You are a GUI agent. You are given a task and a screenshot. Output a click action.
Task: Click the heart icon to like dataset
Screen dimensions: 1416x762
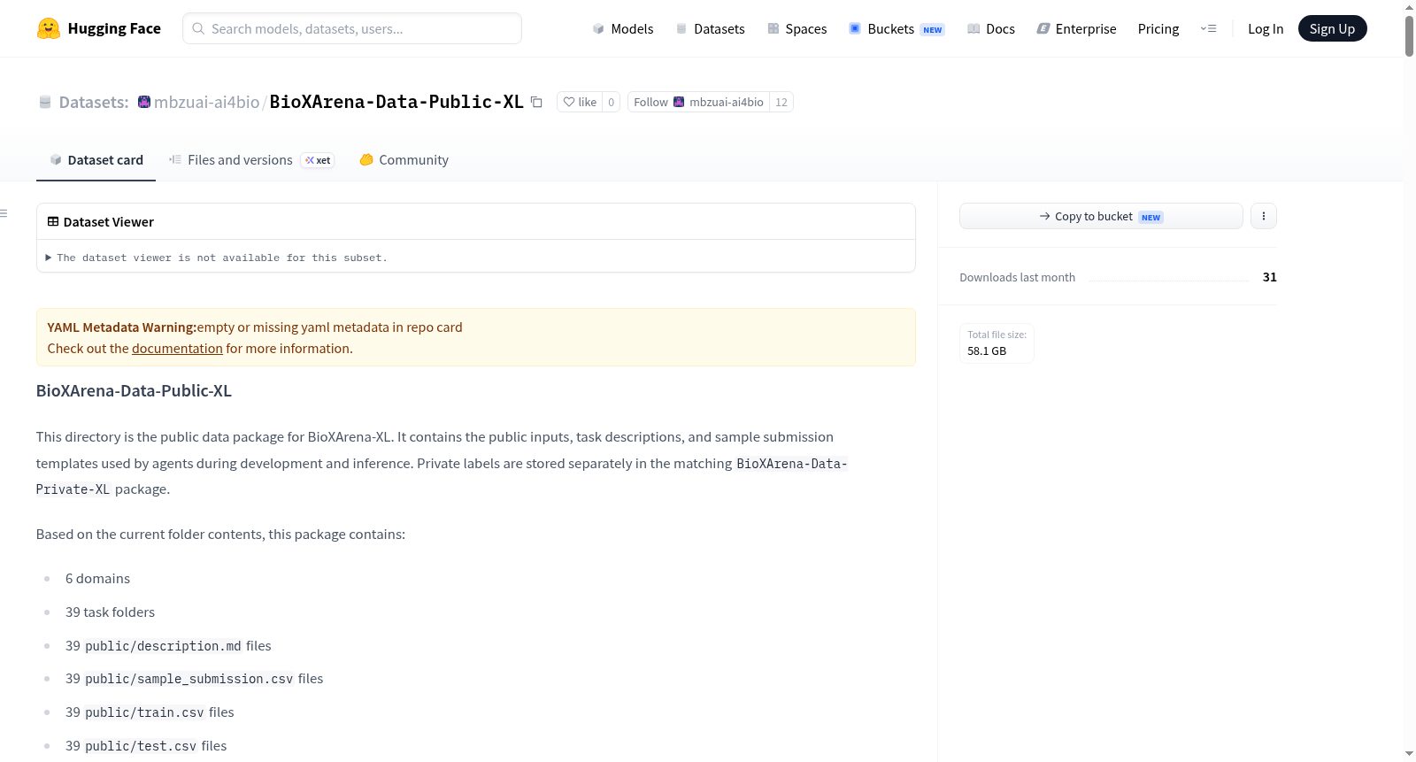(x=569, y=102)
